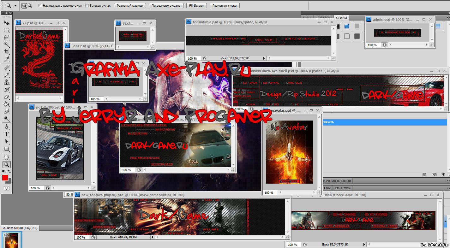The width and height of the screenshot is (450, 248).
Task: Click the Zoom Out magnifier option
Action: pyautogui.click(x=30, y=5)
